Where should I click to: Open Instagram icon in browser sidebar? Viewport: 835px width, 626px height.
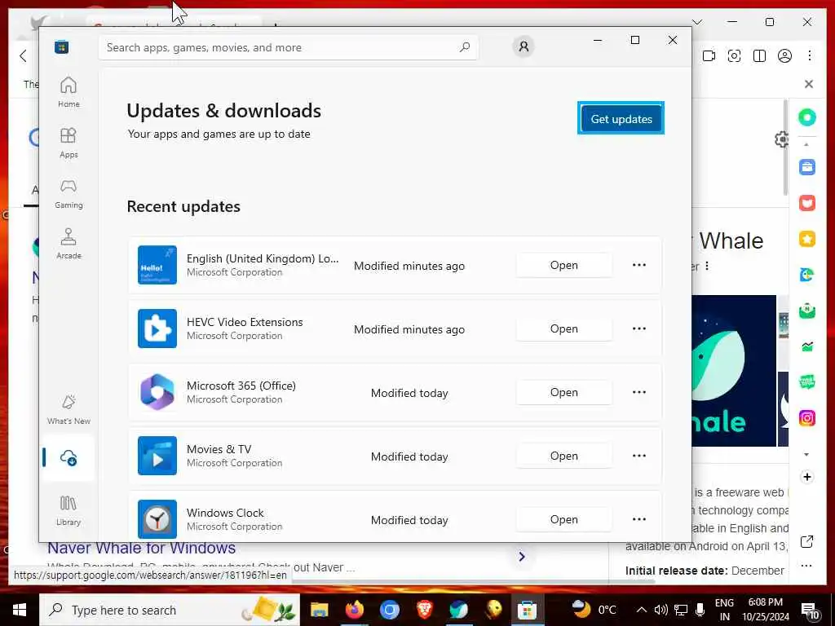tap(806, 418)
